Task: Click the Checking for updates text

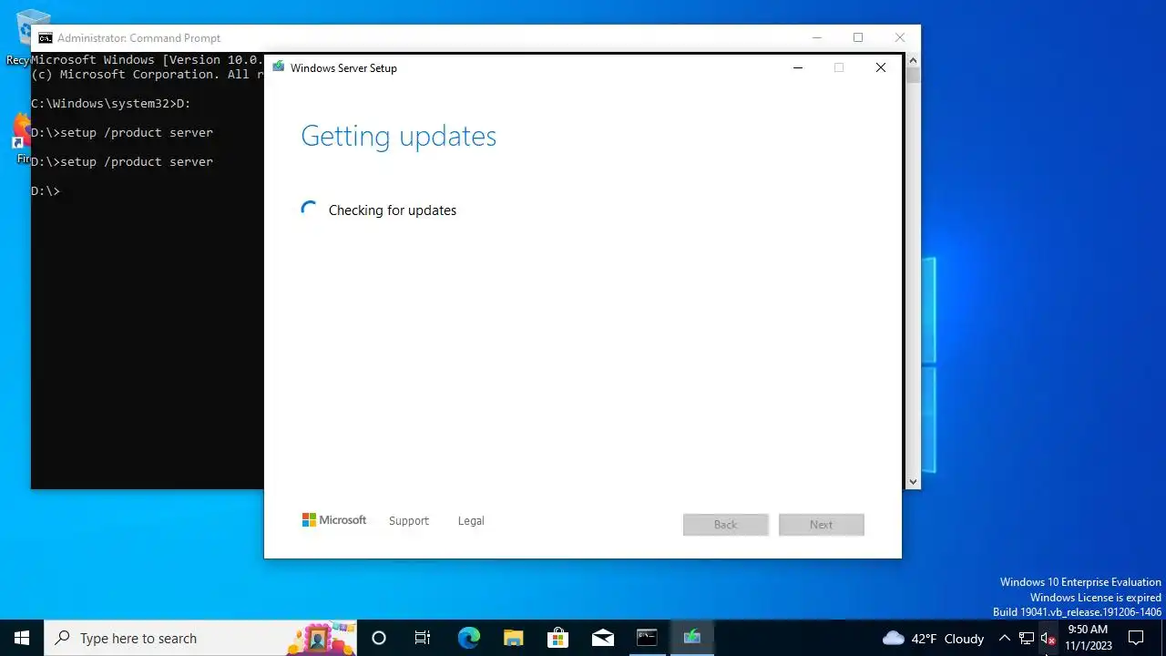Action: click(x=393, y=210)
